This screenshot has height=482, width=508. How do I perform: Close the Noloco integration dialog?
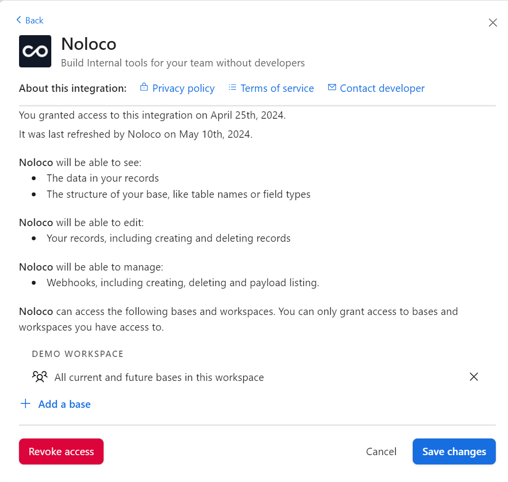493,22
